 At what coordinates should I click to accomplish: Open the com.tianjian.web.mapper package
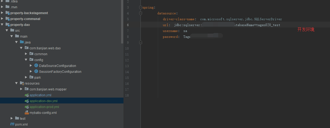click(48, 89)
